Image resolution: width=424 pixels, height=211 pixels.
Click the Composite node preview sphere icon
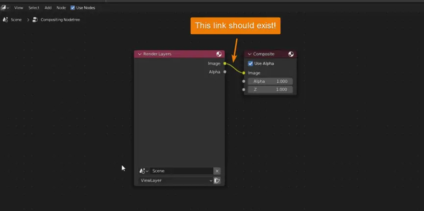[x=291, y=54]
